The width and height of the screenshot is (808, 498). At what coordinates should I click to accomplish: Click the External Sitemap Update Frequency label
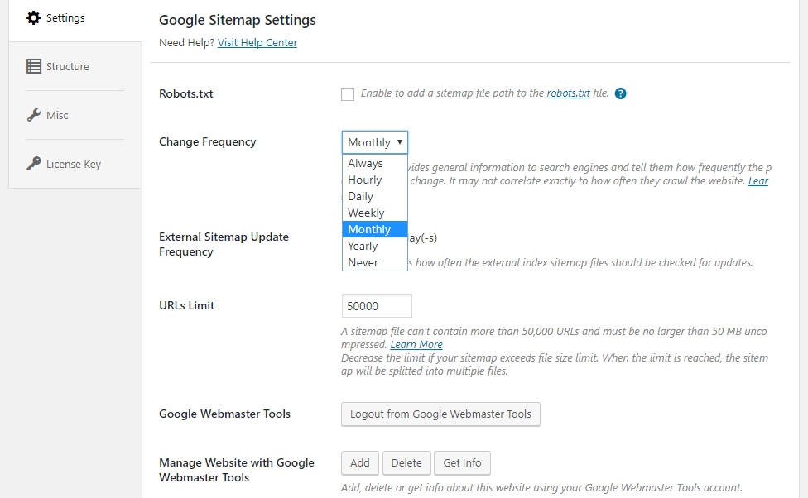224,244
